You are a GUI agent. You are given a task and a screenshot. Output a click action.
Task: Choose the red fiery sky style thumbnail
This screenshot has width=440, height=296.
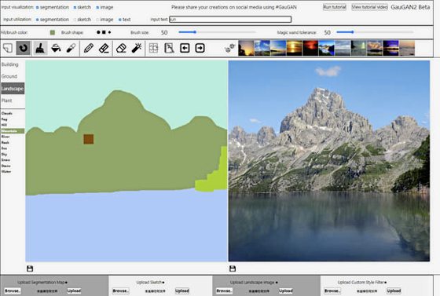pyautogui.click(x=310, y=48)
